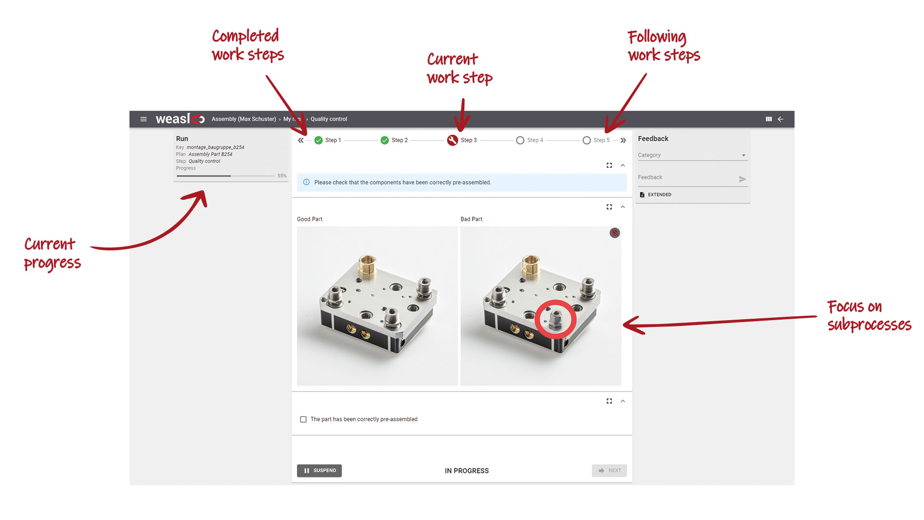Click the SUSPEND button
The height and width of the screenshot is (520, 924).
point(319,470)
